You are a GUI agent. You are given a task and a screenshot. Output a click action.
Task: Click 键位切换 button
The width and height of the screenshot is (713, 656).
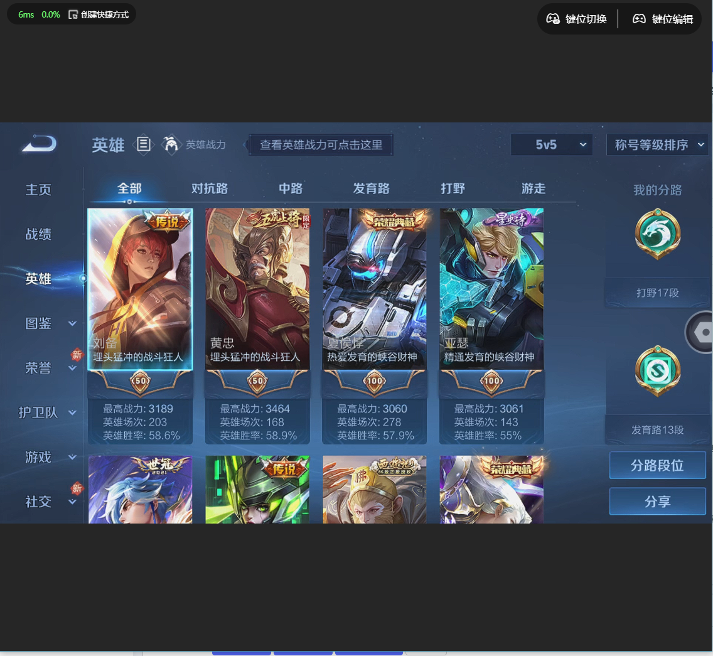click(x=577, y=19)
